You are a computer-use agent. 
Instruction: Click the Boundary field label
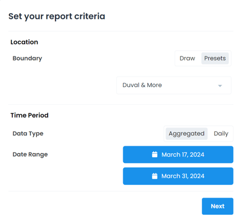[x=27, y=58]
